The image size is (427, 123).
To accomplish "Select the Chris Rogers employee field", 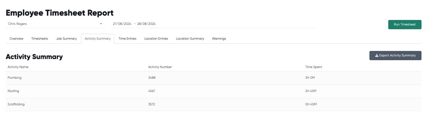I will 55,24.
